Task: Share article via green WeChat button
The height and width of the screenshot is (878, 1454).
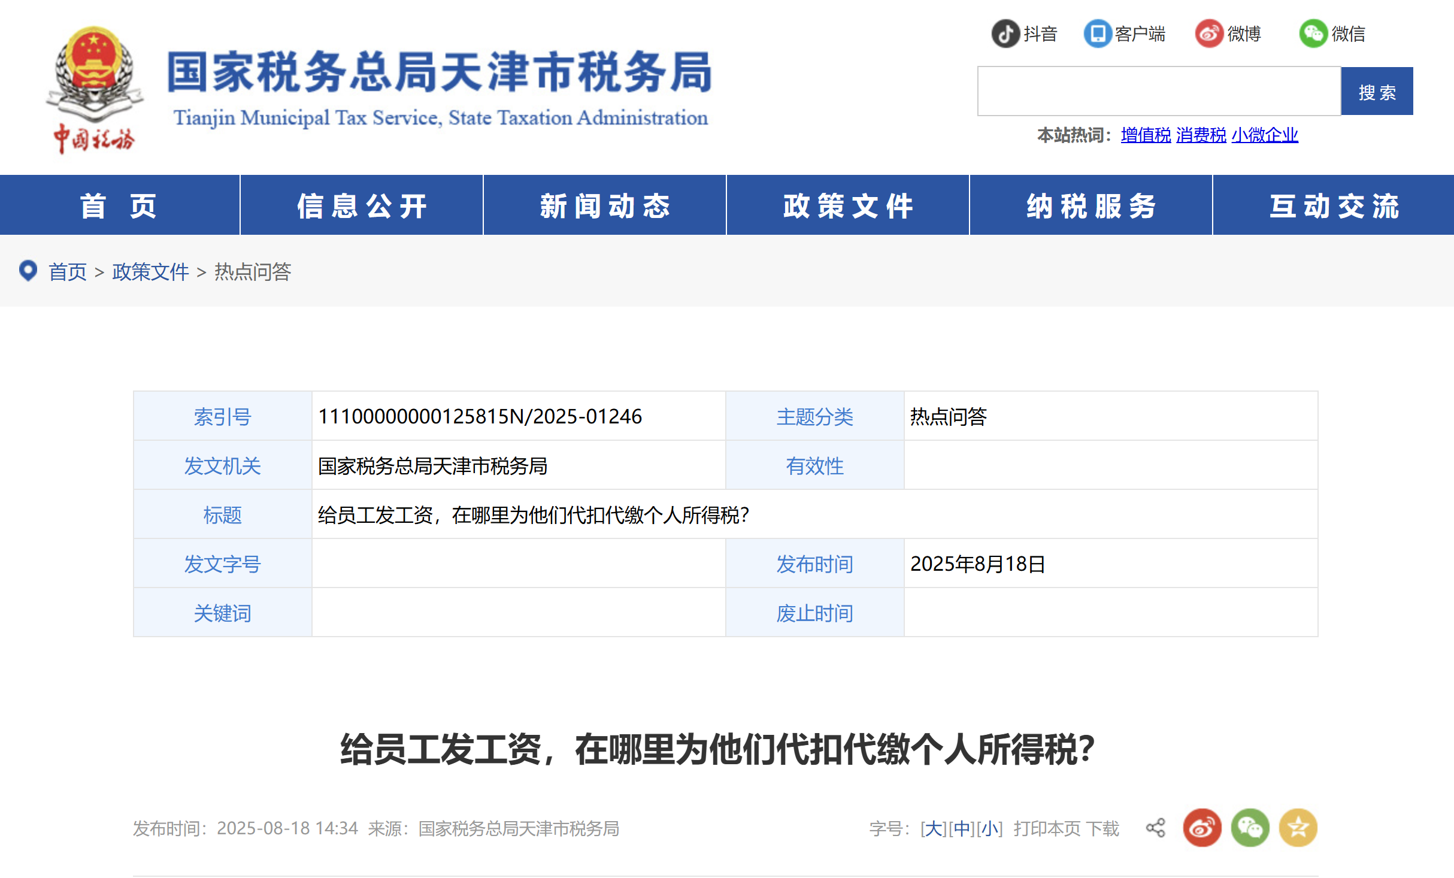Action: (x=1250, y=828)
